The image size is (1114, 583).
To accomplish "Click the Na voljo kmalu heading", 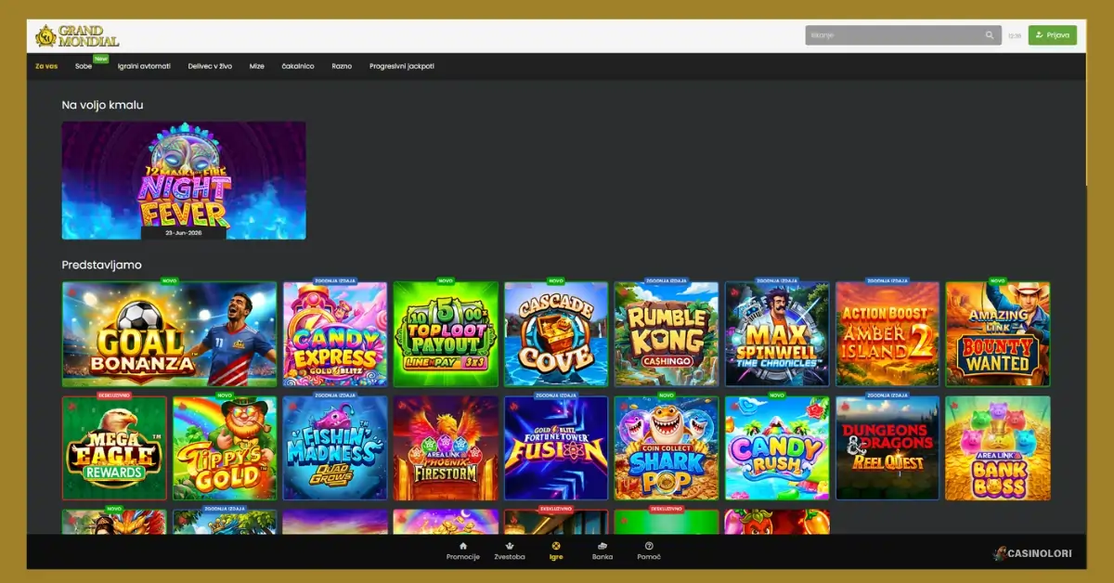I will 103,106.
